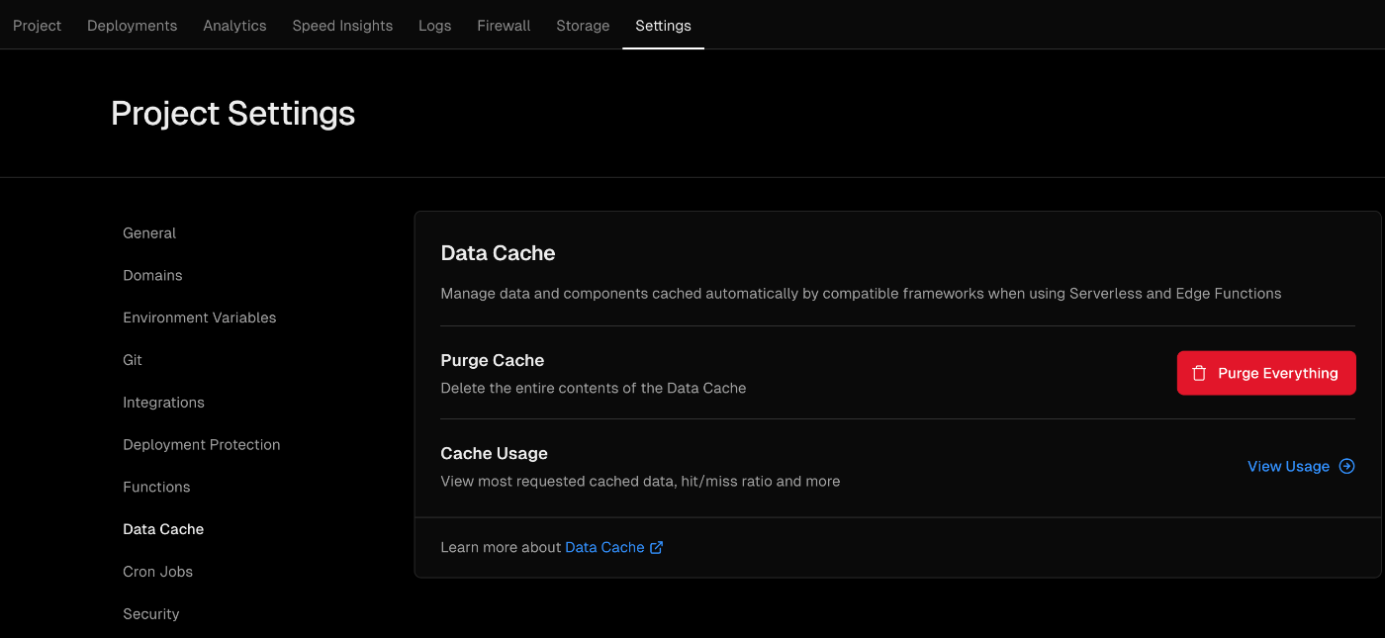Image resolution: width=1385 pixels, height=638 pixels.
Task: Select Cron Jobs in the sidebar
Action: tap(157, 572)
